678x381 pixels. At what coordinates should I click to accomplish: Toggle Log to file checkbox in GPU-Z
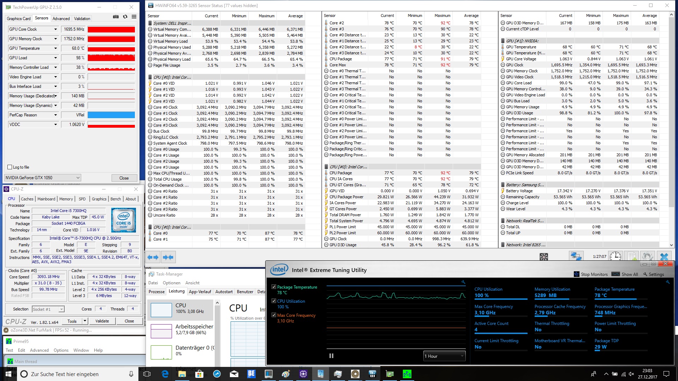tap(10, 167)
